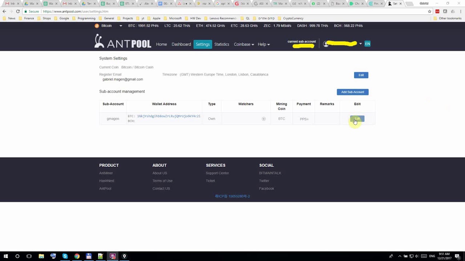Open the Finance bookmark folder
The image size is (465, 261).
pos(26,18)
